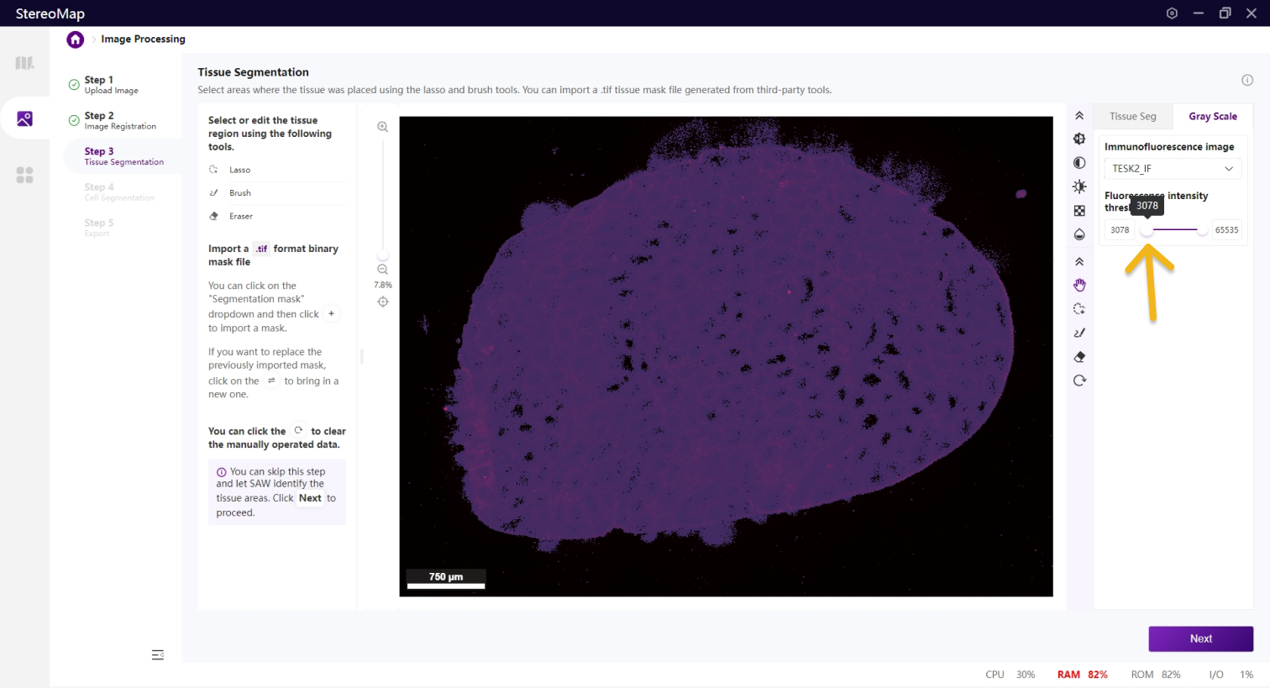Click the 65535 maximum intensity field
The image size is (1270, 688).
click(x=1226, y=230)
